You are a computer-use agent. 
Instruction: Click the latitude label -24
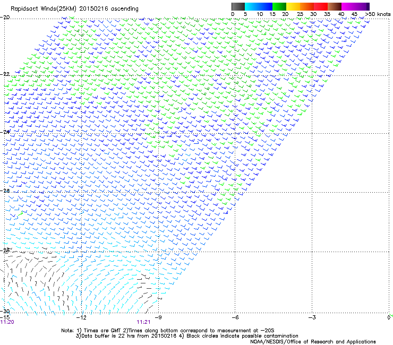coord(5,132)
